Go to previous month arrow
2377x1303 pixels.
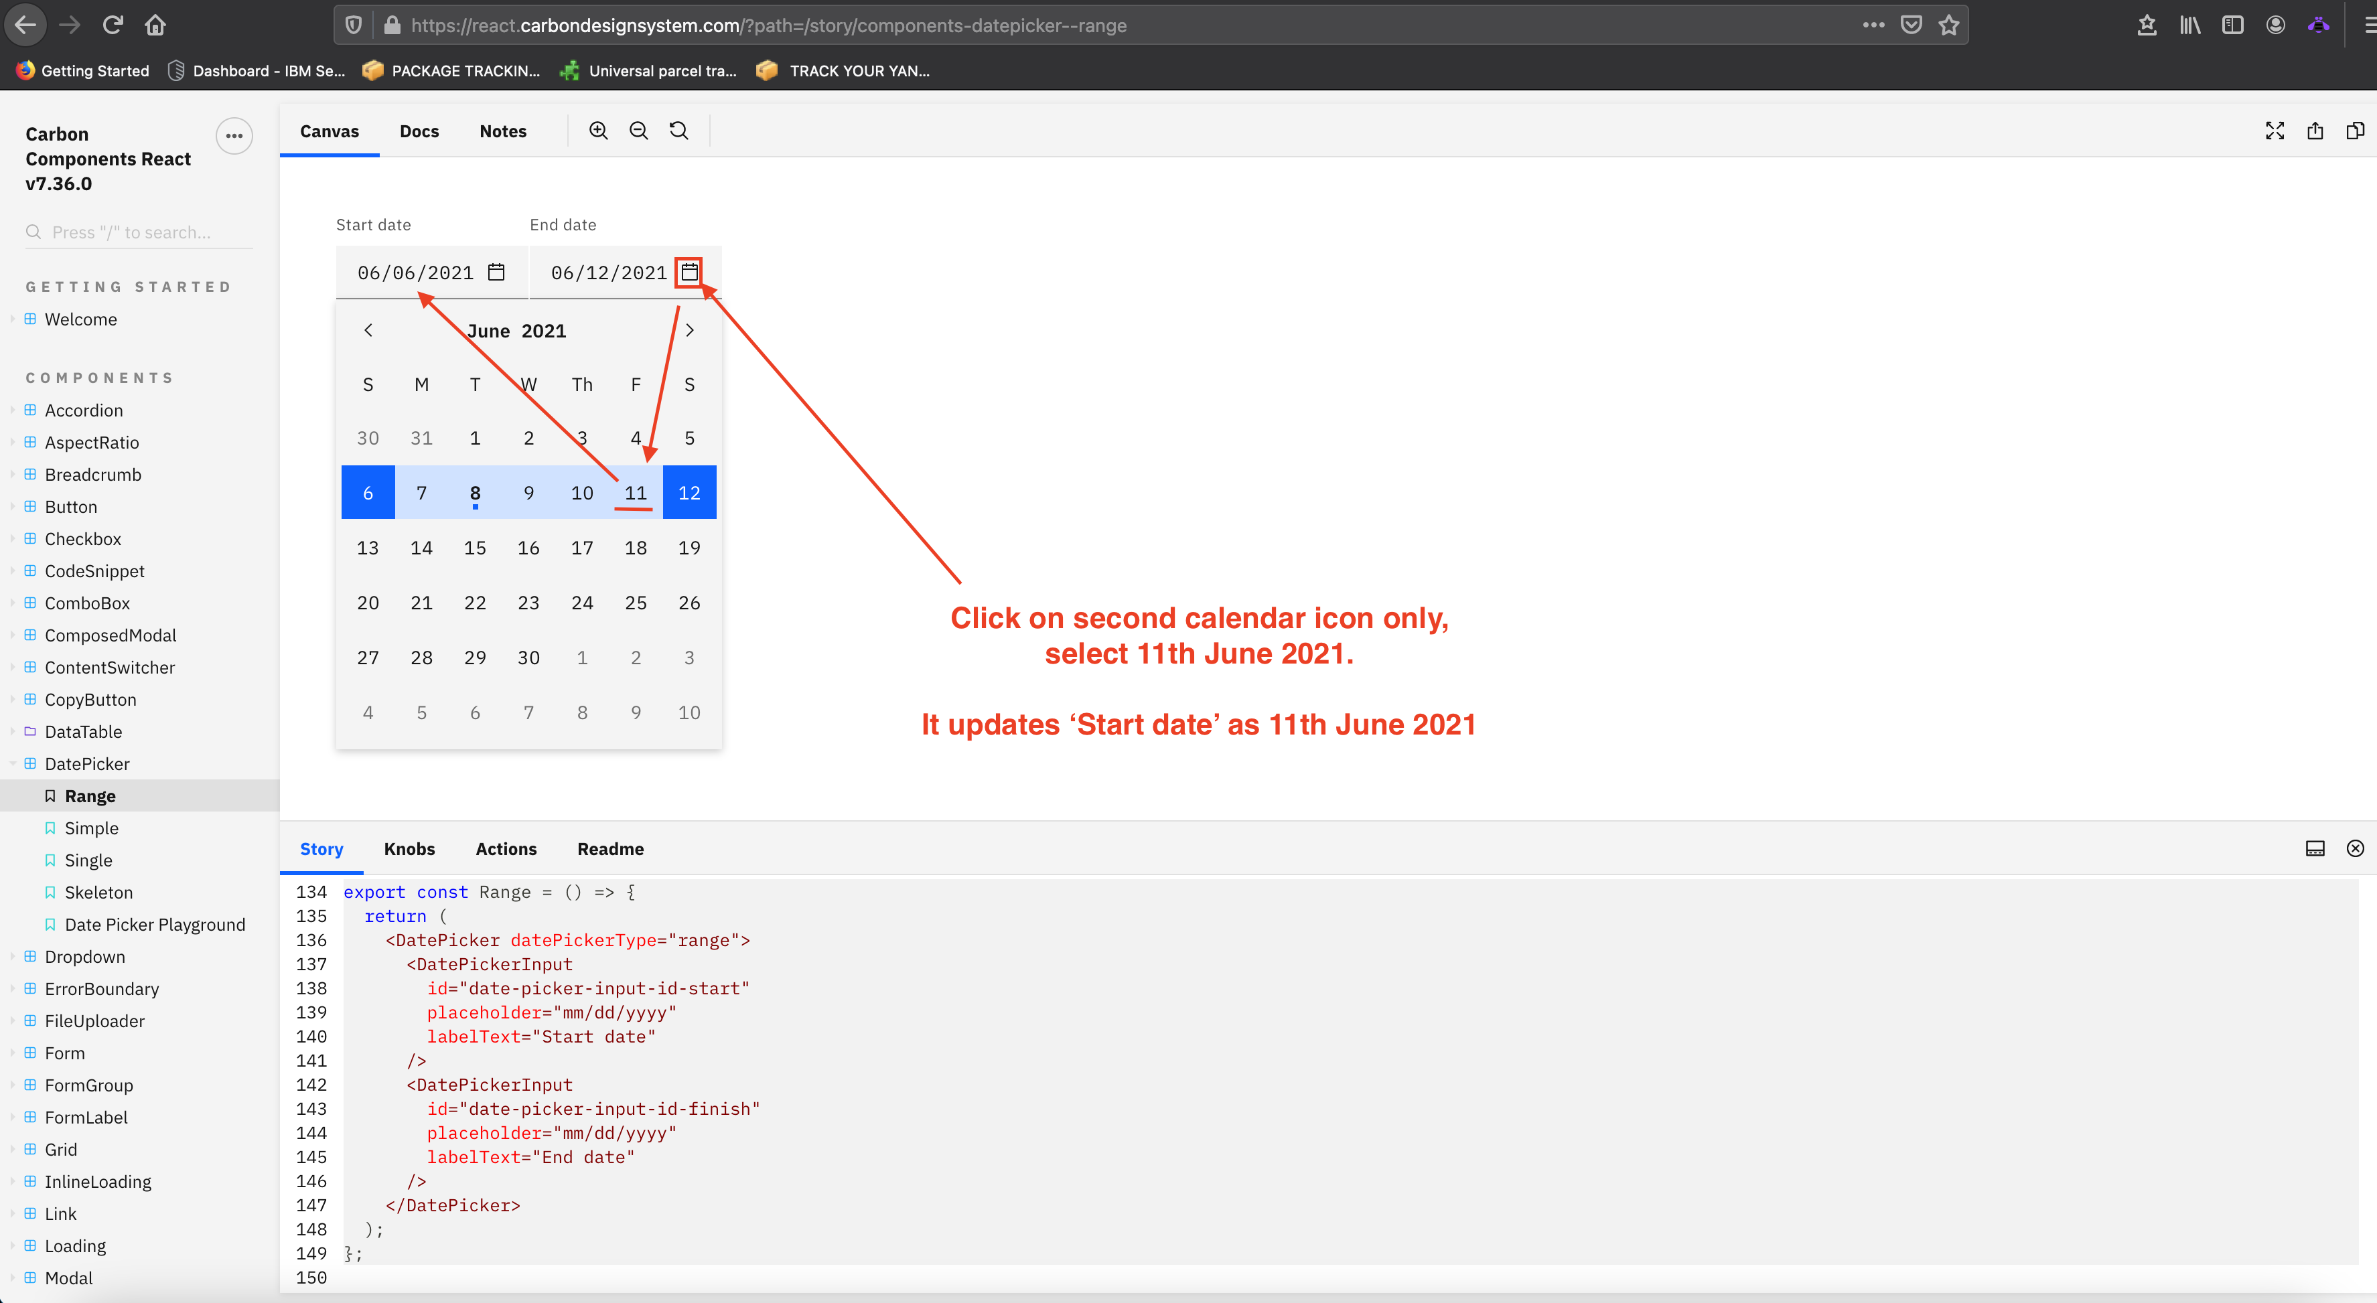368,330
